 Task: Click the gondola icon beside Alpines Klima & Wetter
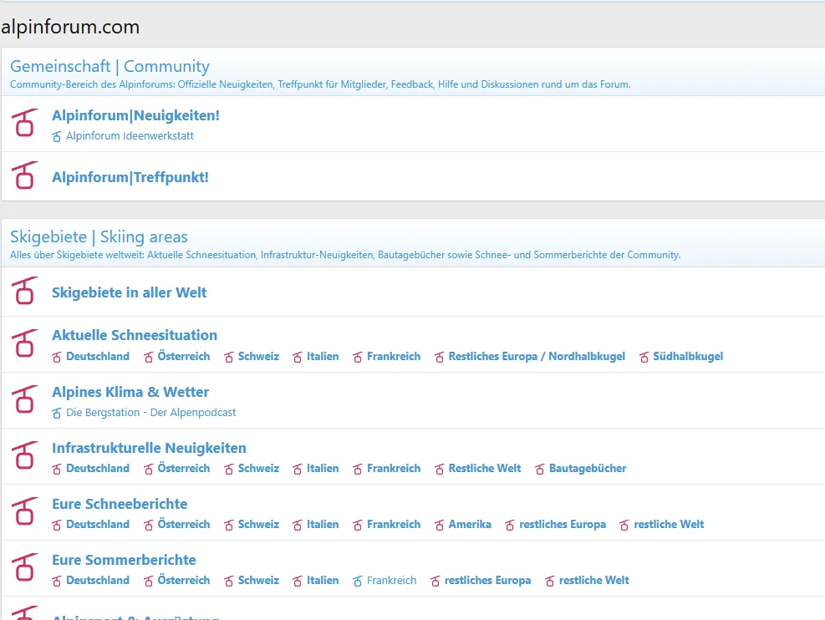pyautogui.click(x=25, y=399)
